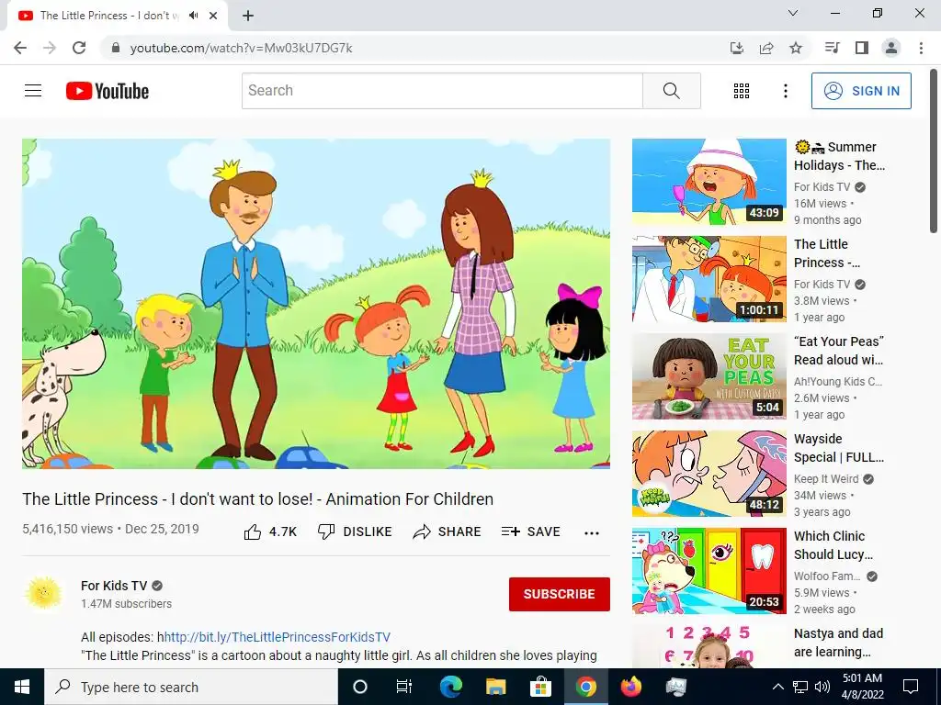This screenshot has height=705, width=941.
Task: Open Eat Your Peas 5:04 thumbnail
Action: coord(709,376)
